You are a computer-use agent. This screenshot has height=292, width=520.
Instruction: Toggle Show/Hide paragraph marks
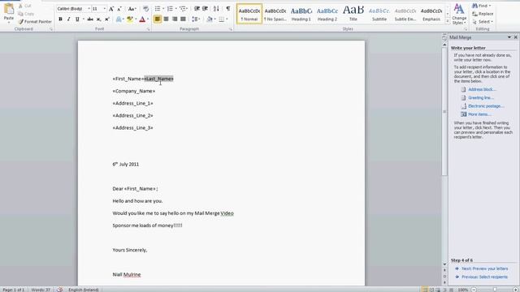pyautogui.click(x=228, y=9)
